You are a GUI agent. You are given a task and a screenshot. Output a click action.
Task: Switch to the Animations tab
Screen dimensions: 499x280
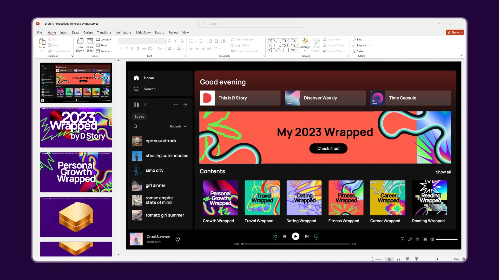124,32
